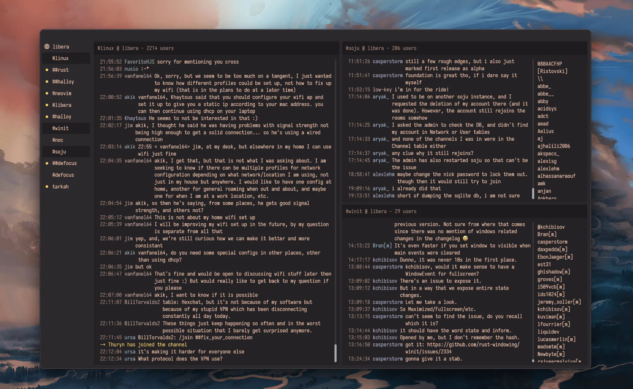Click the unread dot beside ##defocus
The image size is (633, 389).
tap(47, 163)
